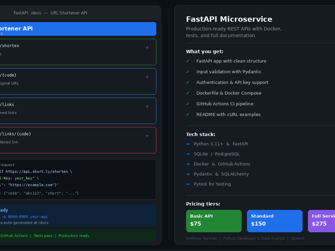335x251 pixels.
Task: Click the '-p 8000:8000 your-api' command
Action: 24,217
